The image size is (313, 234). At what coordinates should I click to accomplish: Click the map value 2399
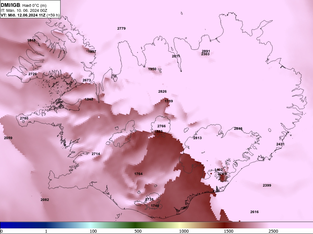pyautogui.click(x=267, y=185)
